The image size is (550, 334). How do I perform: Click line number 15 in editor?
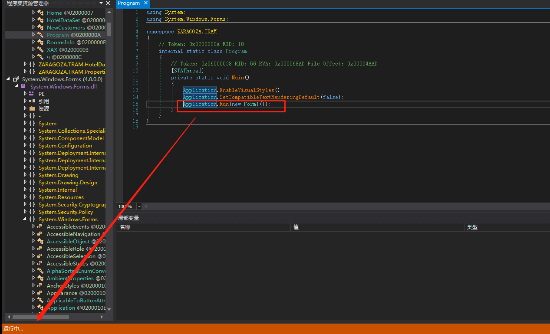click(x=135, y=104)
